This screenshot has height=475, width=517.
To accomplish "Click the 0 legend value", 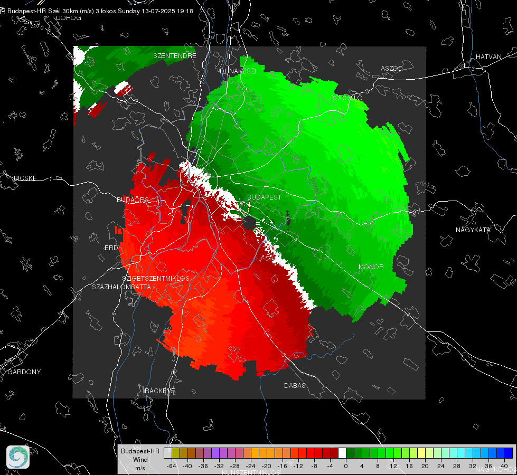I will pyautogui.click(x=346, y=466).
